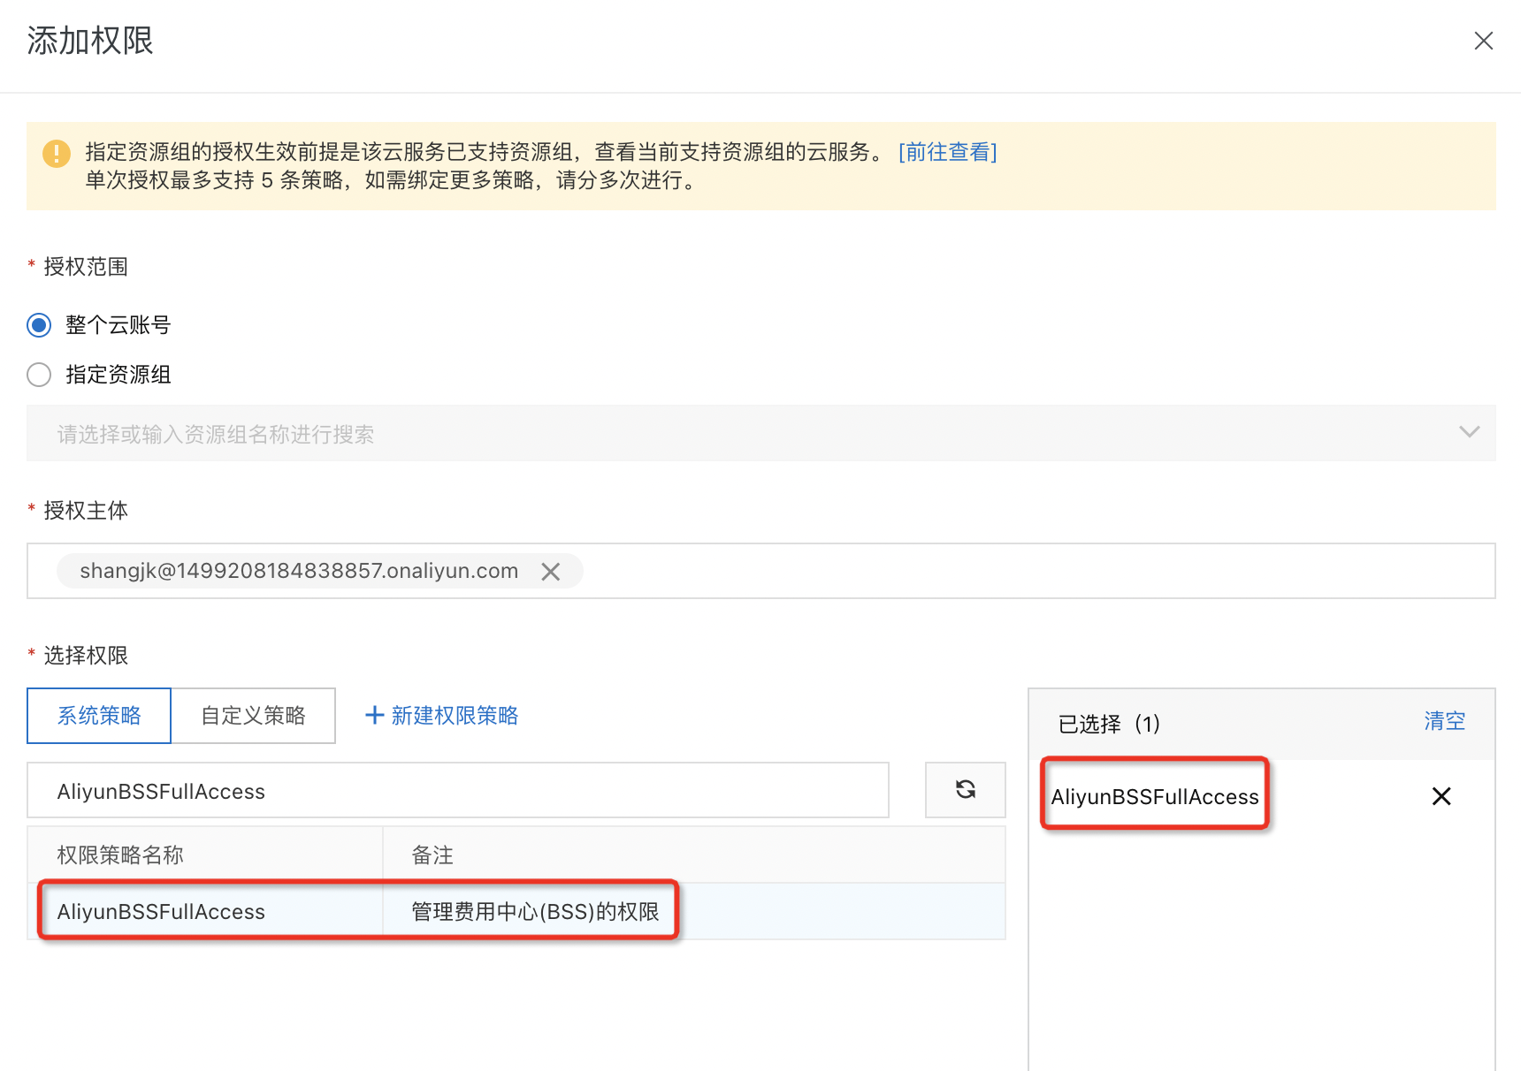Click 新建权限策略 link

coord(442,716)
